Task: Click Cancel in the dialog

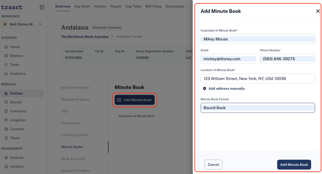Action: click(213, 164)
